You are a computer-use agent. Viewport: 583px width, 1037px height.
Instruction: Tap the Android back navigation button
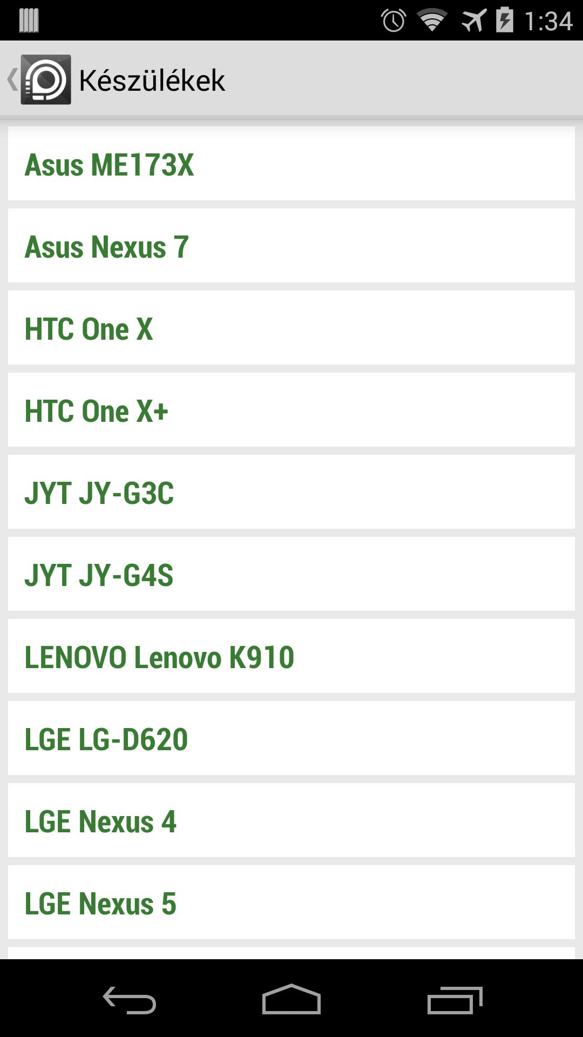click(130, 1000)
